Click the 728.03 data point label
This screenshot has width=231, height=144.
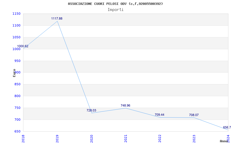point(91,110)
